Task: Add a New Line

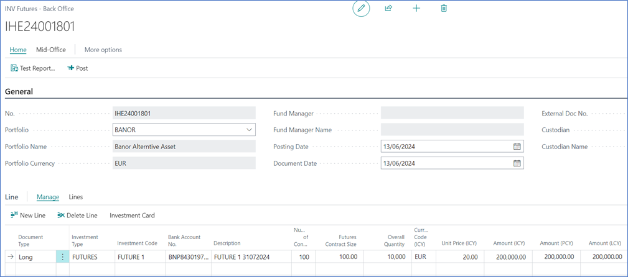Action: point(28,216)
